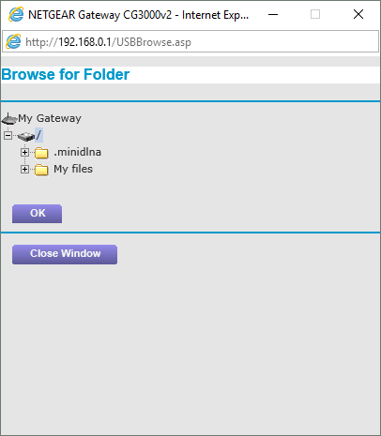Image resolution: width=381 pixels, height=436 pixels.
Task: Select the My Gateway router icon
Action: coord(9,119)
